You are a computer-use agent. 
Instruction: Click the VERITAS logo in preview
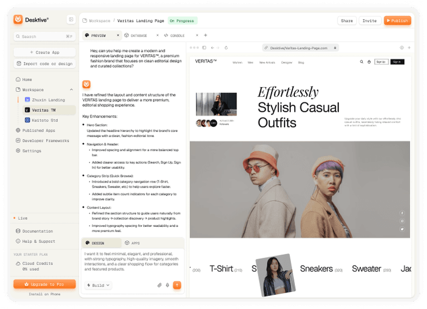[206, 61]
